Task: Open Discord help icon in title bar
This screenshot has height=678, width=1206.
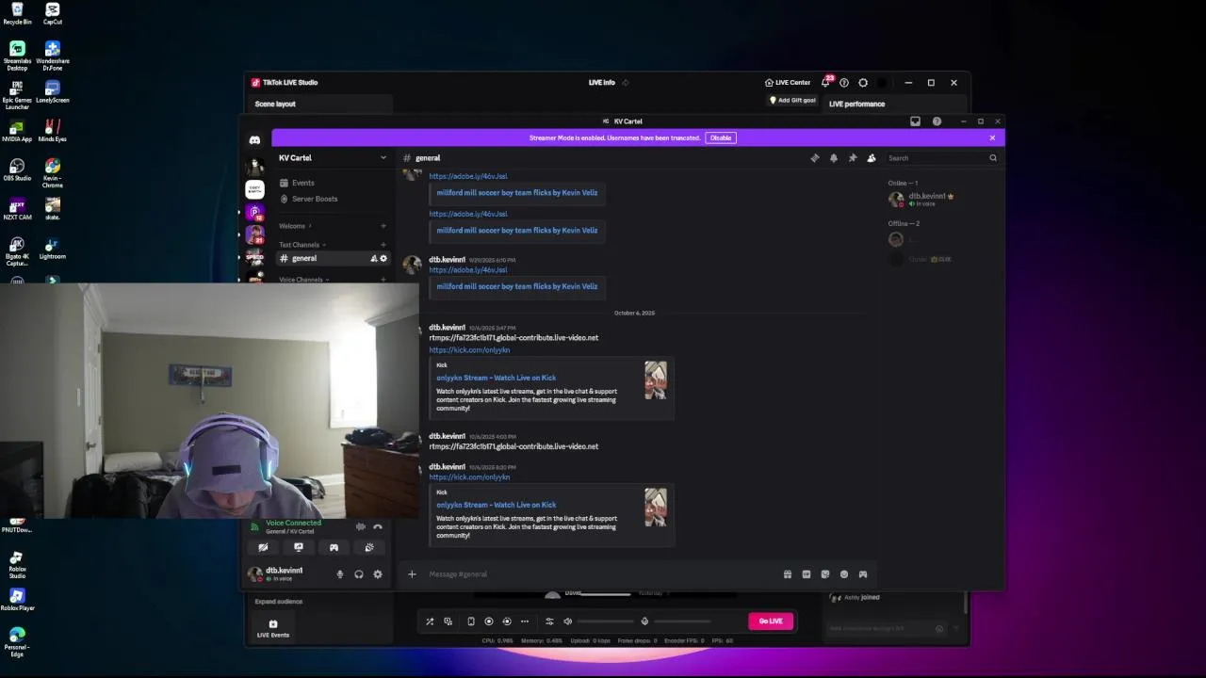Action: [937, 121]
